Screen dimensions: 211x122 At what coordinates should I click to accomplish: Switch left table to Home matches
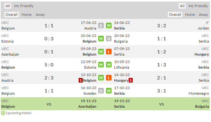click(27, 15)
